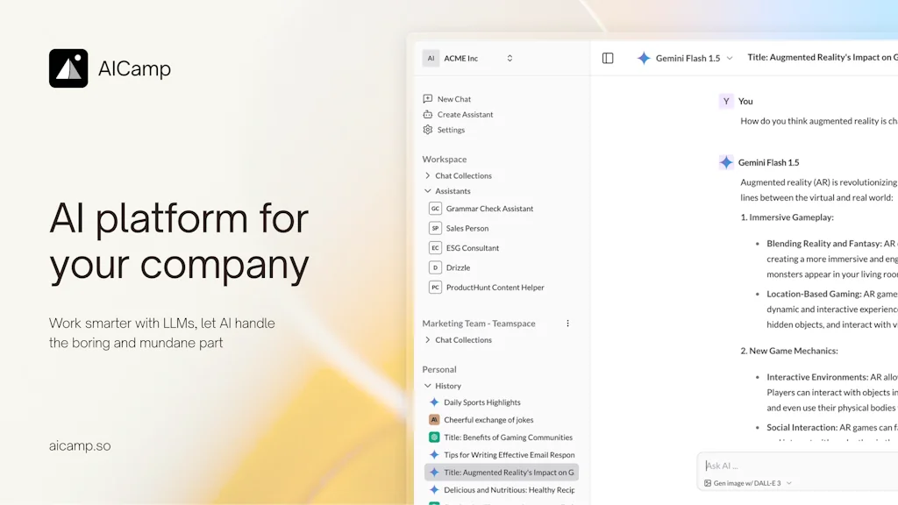This screenshot has width=898, height=505.
Task: Click Gemini Flash 1.5 response avatar icon
Action: click(726, 162)
